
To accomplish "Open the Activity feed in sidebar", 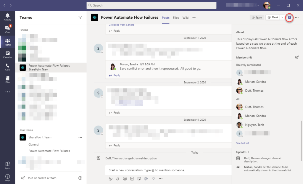I will coord(7,17).
